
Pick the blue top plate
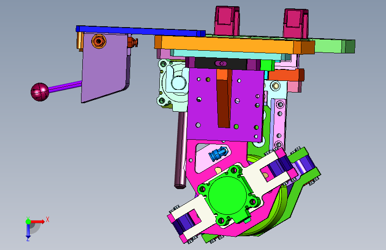[x=141, y=31]
